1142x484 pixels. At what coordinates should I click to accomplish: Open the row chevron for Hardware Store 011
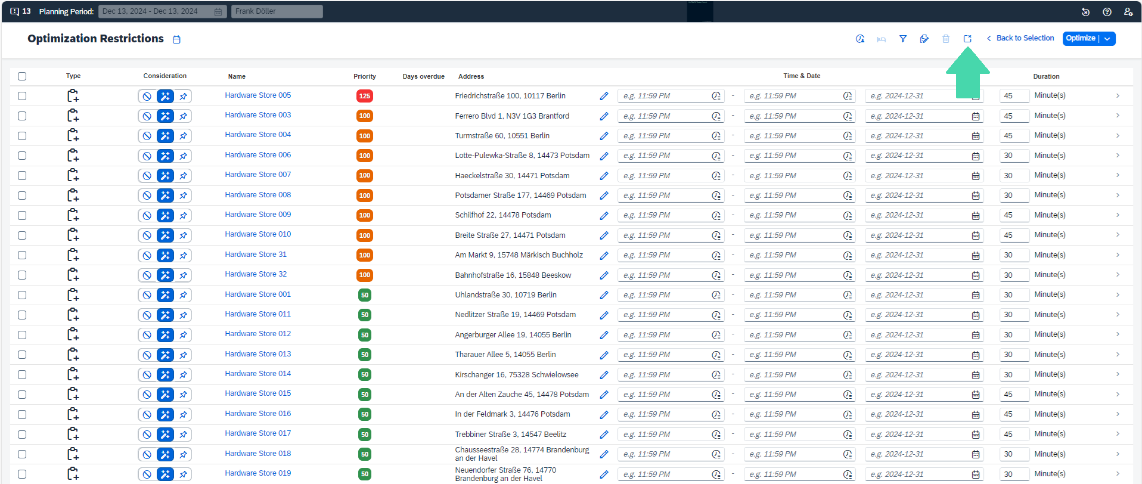pyautogui.click(x=1118, y=315)
